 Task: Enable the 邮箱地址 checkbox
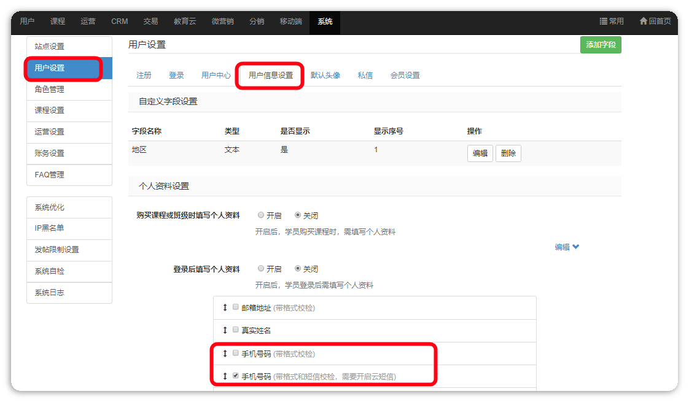pyautogui.click(x=235, y=307)
